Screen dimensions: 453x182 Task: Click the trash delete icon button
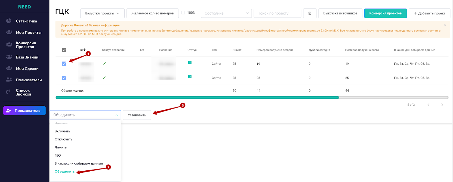310,13
